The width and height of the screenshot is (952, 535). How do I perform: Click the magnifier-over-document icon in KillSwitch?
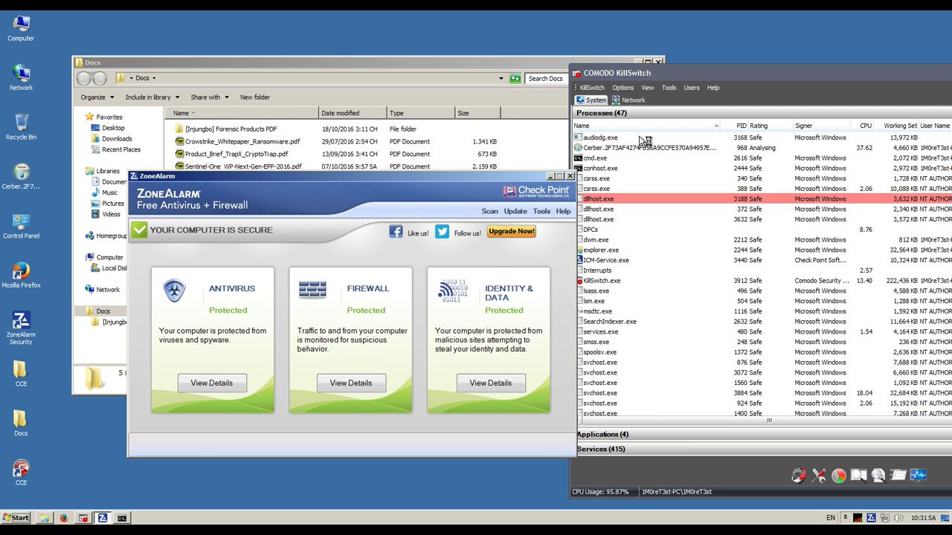point(878,476)
